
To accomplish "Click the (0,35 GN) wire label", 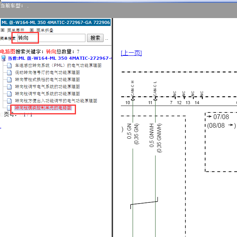I will (x=136, y=134).
